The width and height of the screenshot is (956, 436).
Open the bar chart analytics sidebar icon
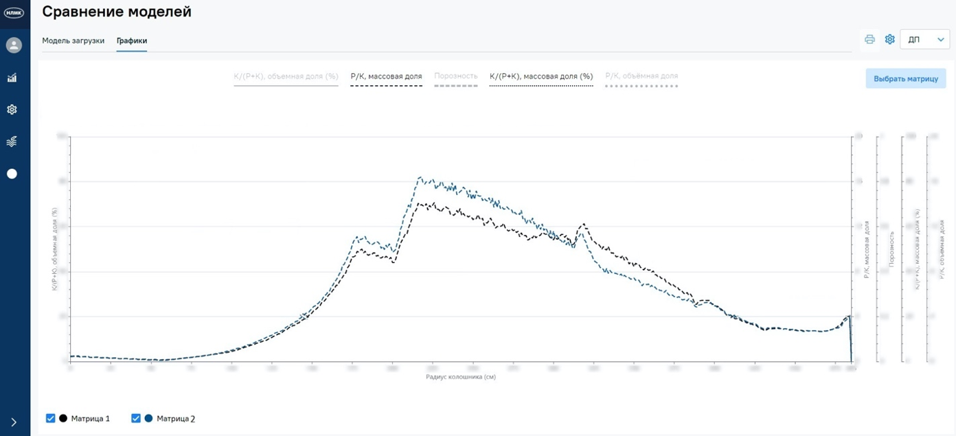click(x=12, y=78)
